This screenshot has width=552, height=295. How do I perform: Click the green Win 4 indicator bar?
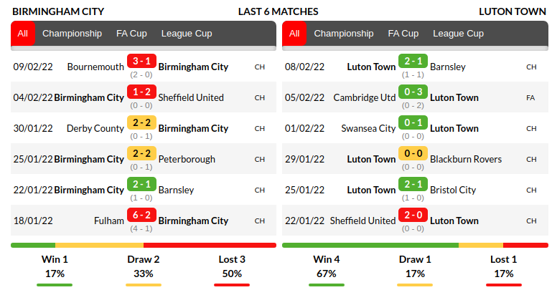pyautogui.click(x=327, y=286)
